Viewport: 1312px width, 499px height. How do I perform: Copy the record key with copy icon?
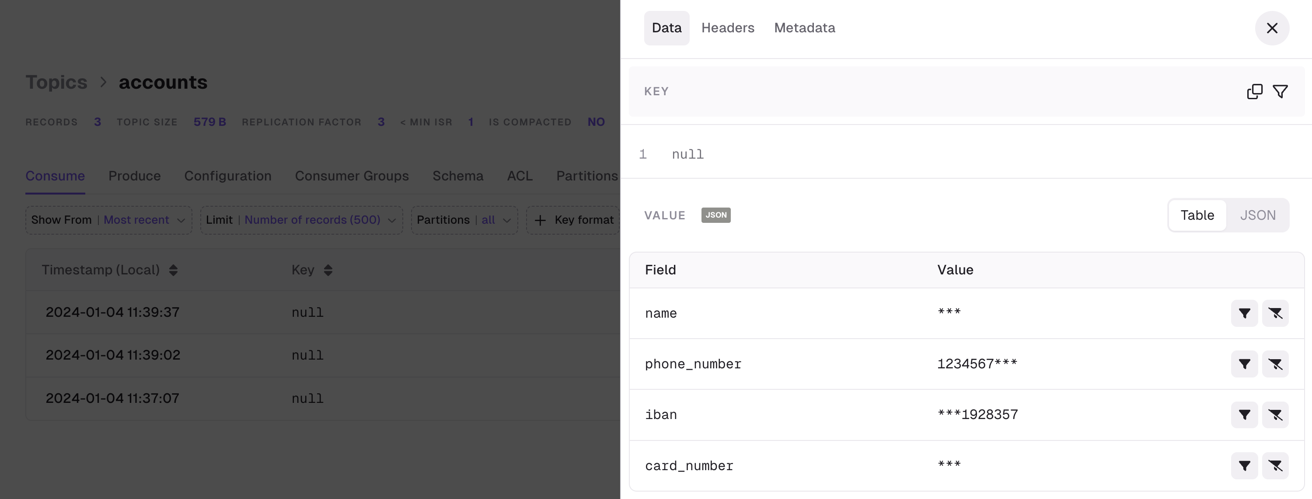(1254, 92)
